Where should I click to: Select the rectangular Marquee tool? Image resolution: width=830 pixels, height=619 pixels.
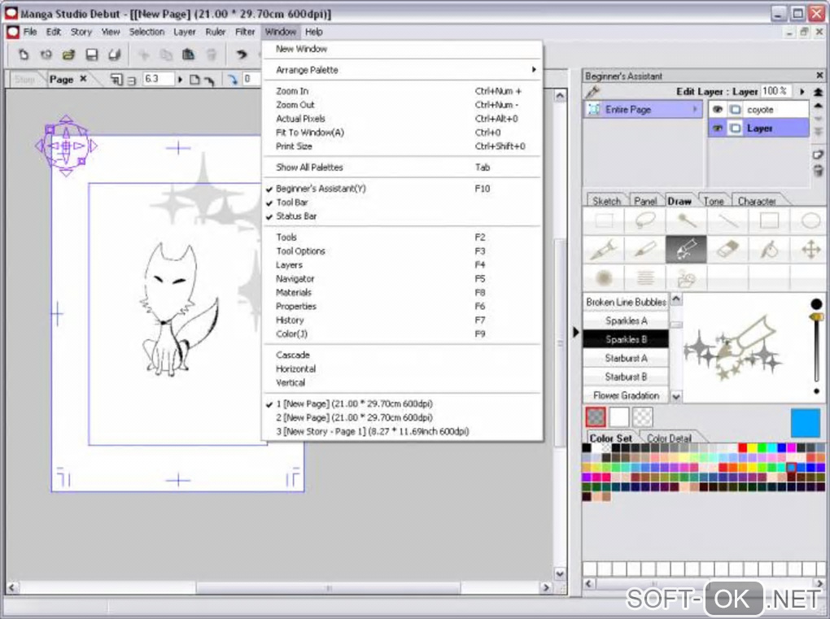pyautogui.click(x=604, y=220)
